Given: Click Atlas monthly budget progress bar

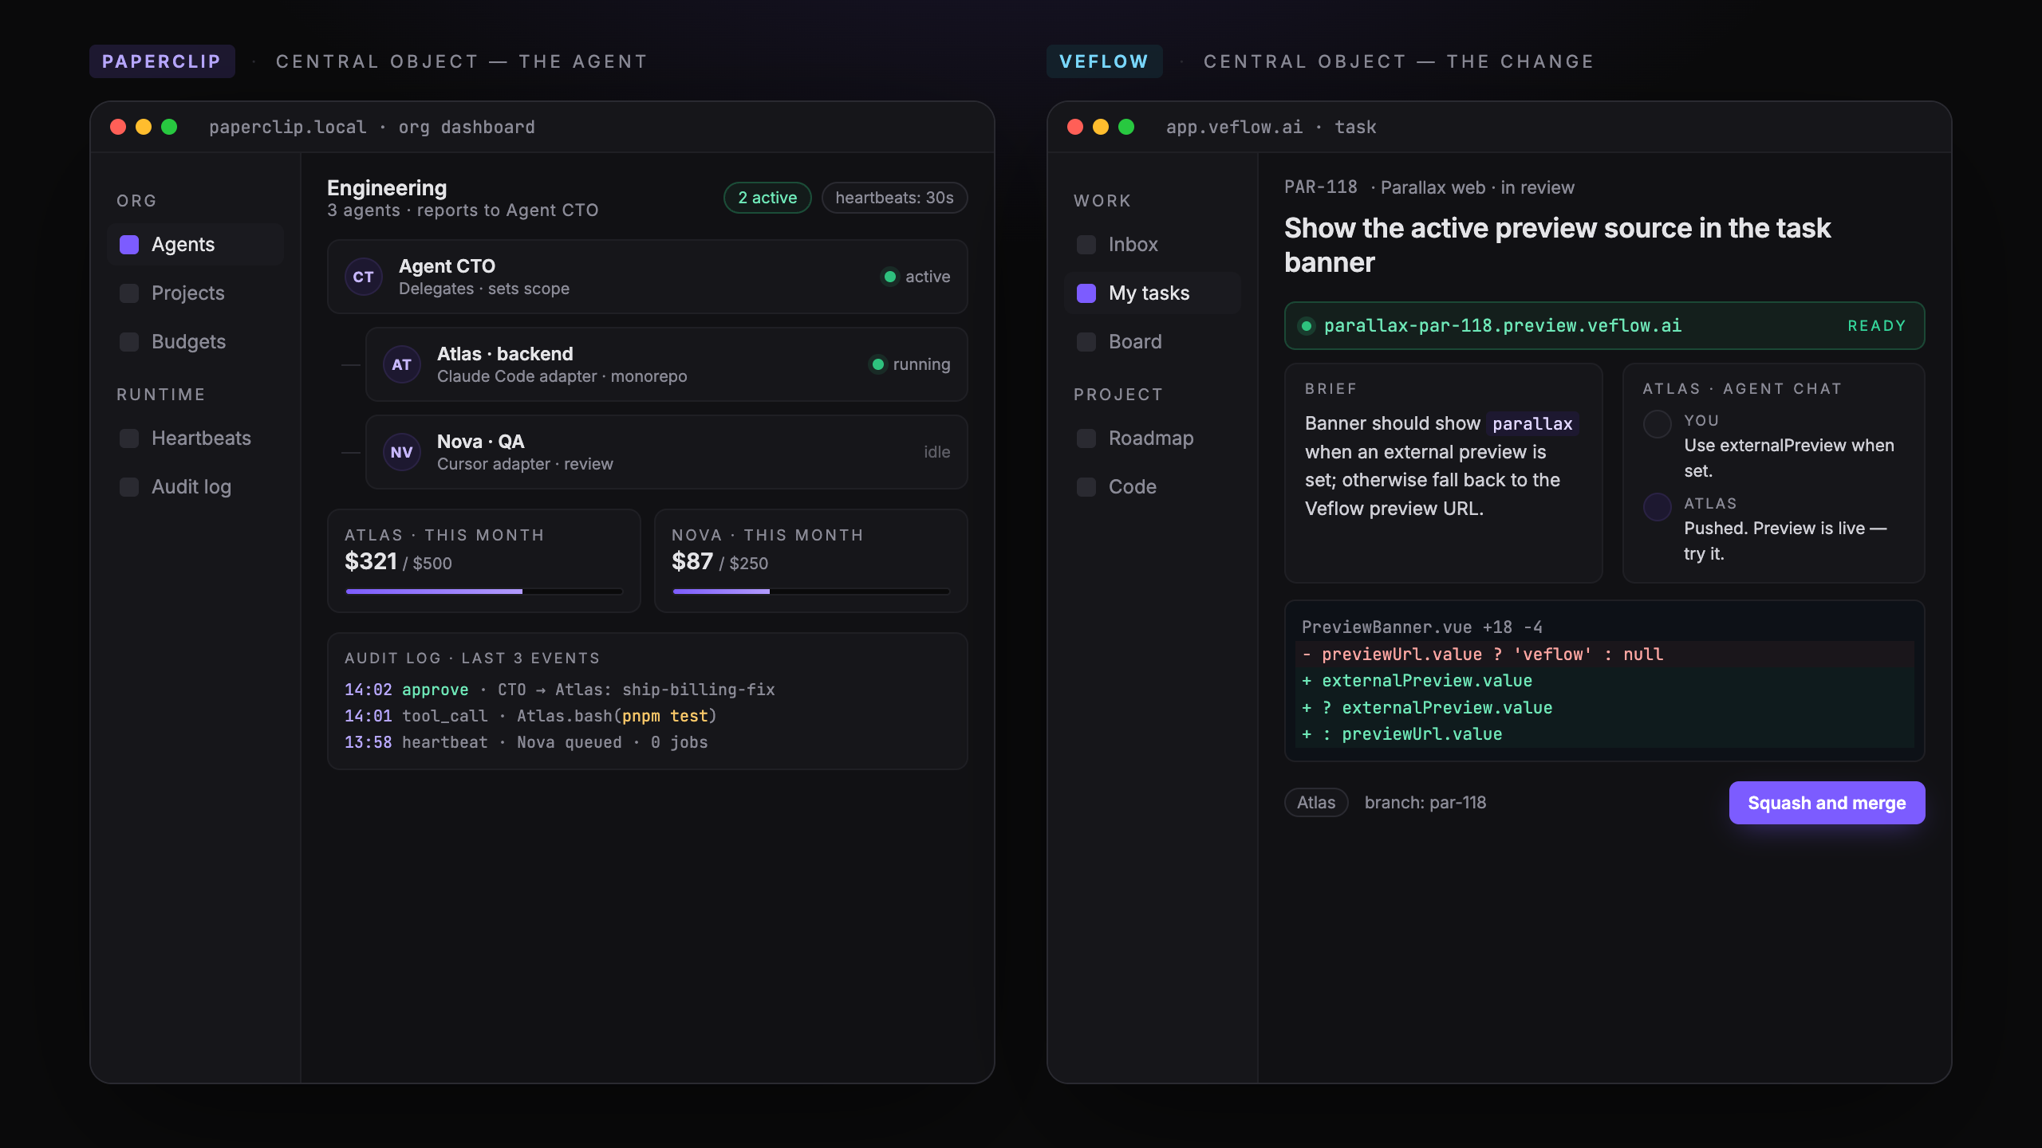Looking at the screenshot, I should 484,592.
